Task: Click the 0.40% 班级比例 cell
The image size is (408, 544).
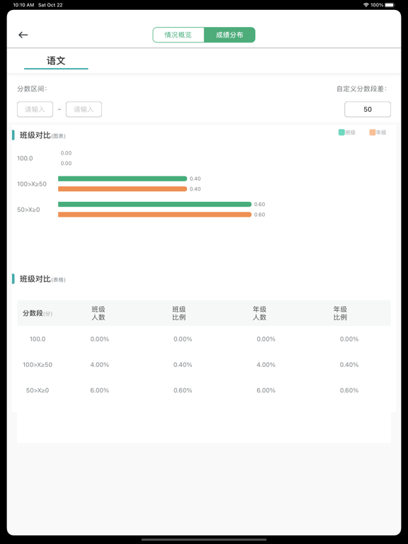Action: click(x=183, y=365)
